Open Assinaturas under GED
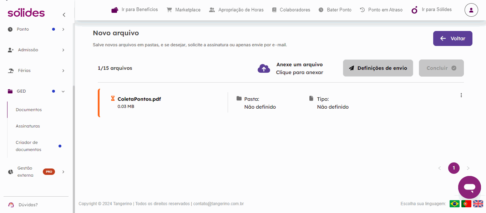This screenshot has width=486, height=213. [x=28, y=126]
